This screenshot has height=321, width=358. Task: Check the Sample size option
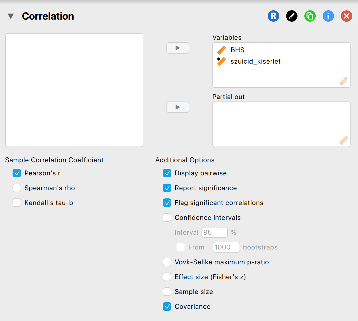tap(167, 292)
